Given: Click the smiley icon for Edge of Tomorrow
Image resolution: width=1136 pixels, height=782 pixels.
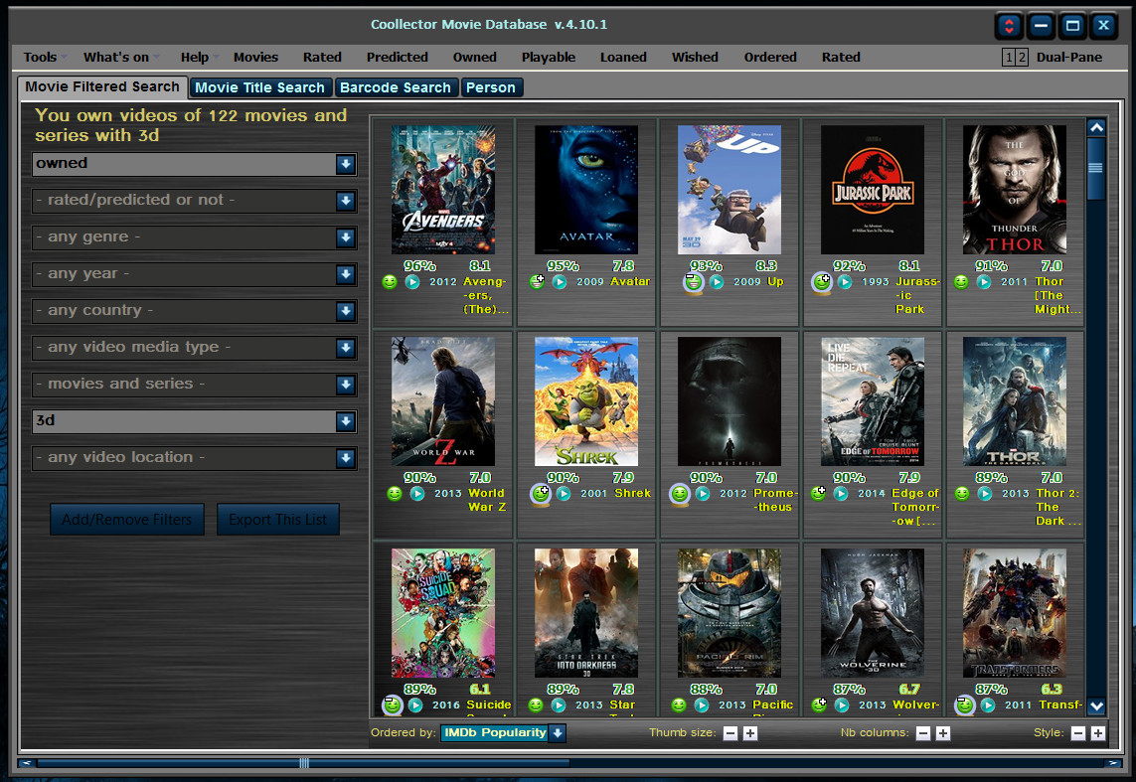Looking at the screenshot, I should pyautogui.click(x=818, y=493).
